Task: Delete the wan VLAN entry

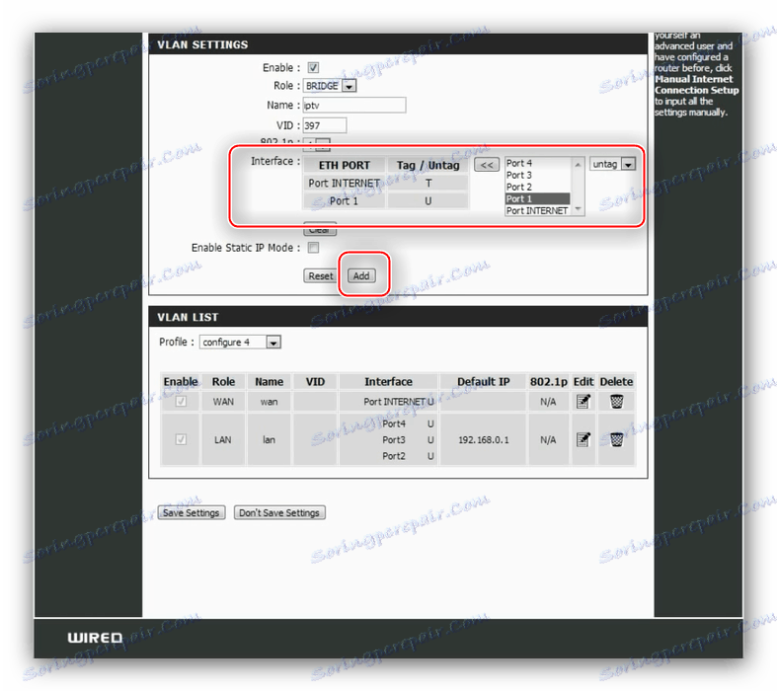Action: click(x=616, y=401)
